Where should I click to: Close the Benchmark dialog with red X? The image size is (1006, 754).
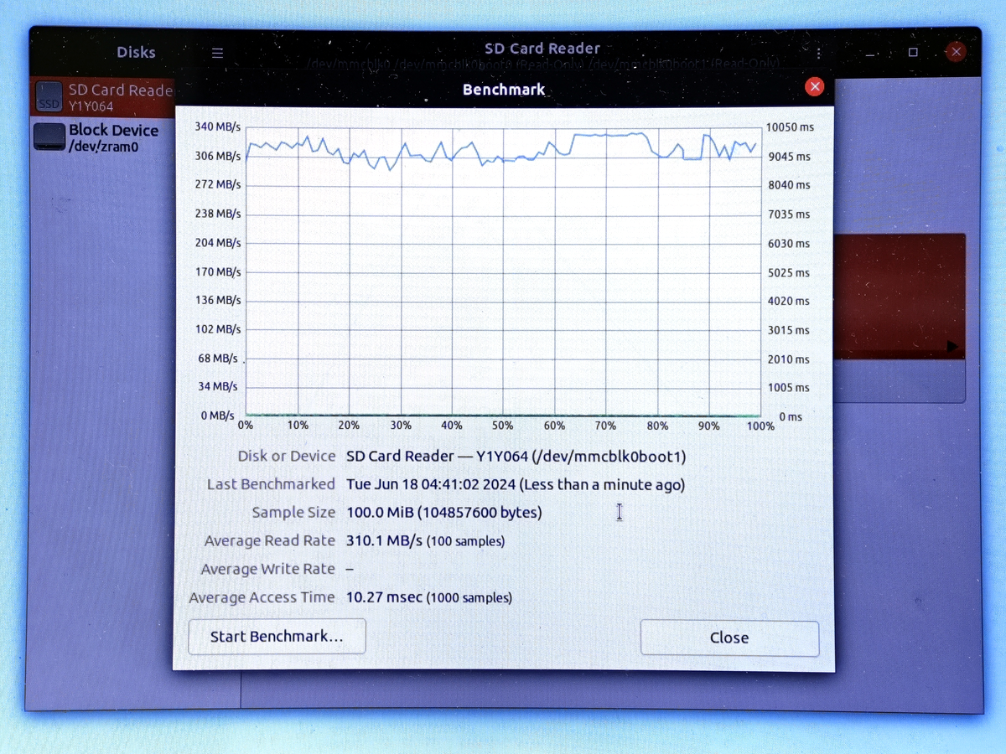(813, 87)
